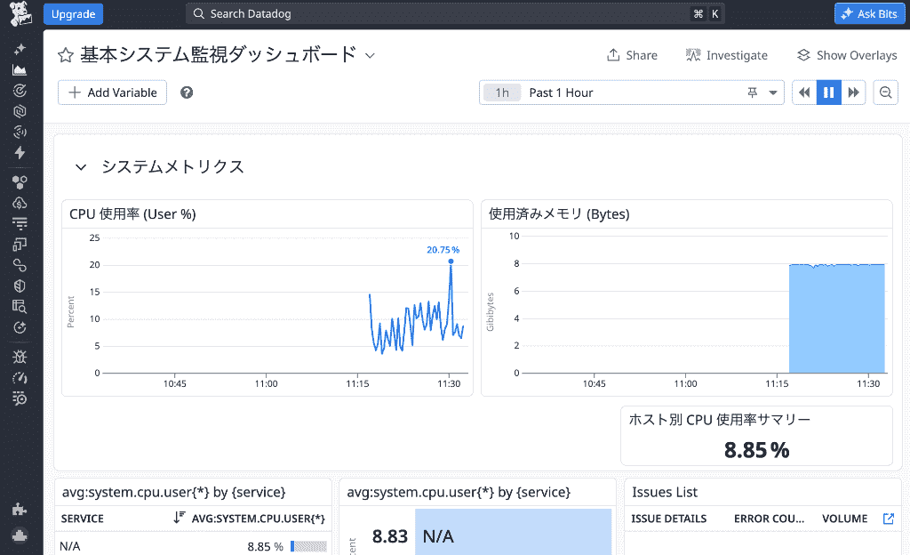This screenshot has width=910, height=555.
Task: Step time frame backward
Action: point(804,92)
